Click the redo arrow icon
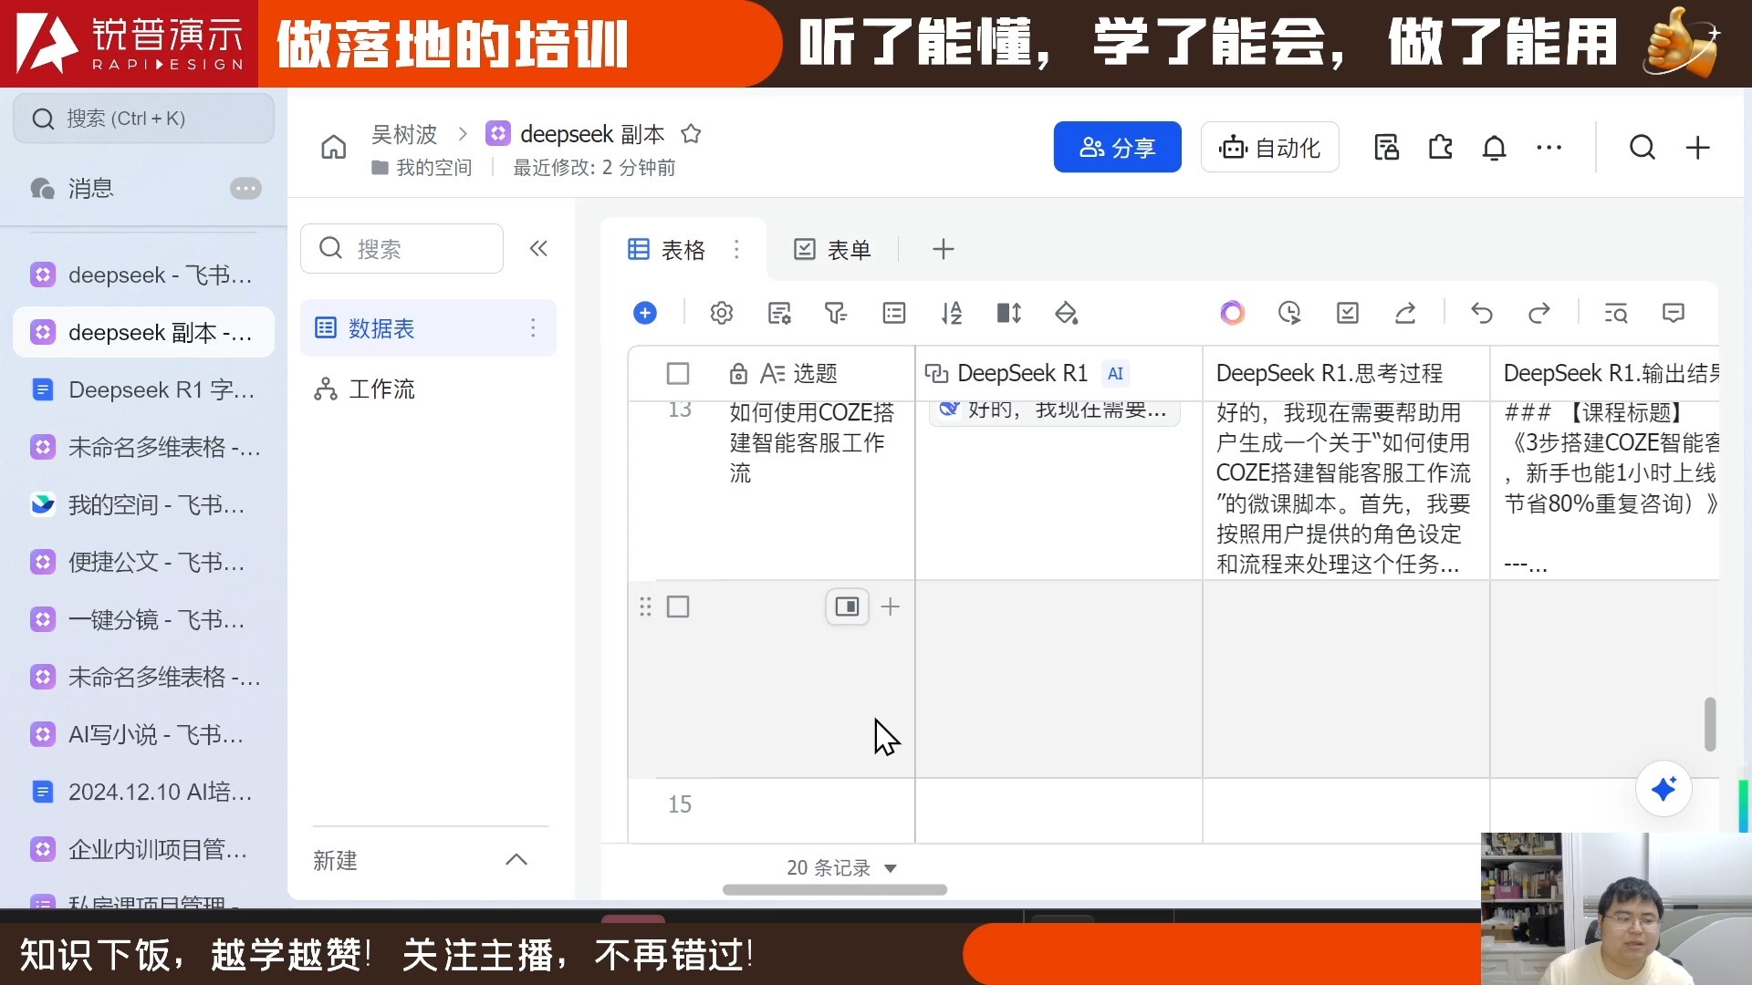The width and height of the screenshot is (1752, 985). point(1539,313)
